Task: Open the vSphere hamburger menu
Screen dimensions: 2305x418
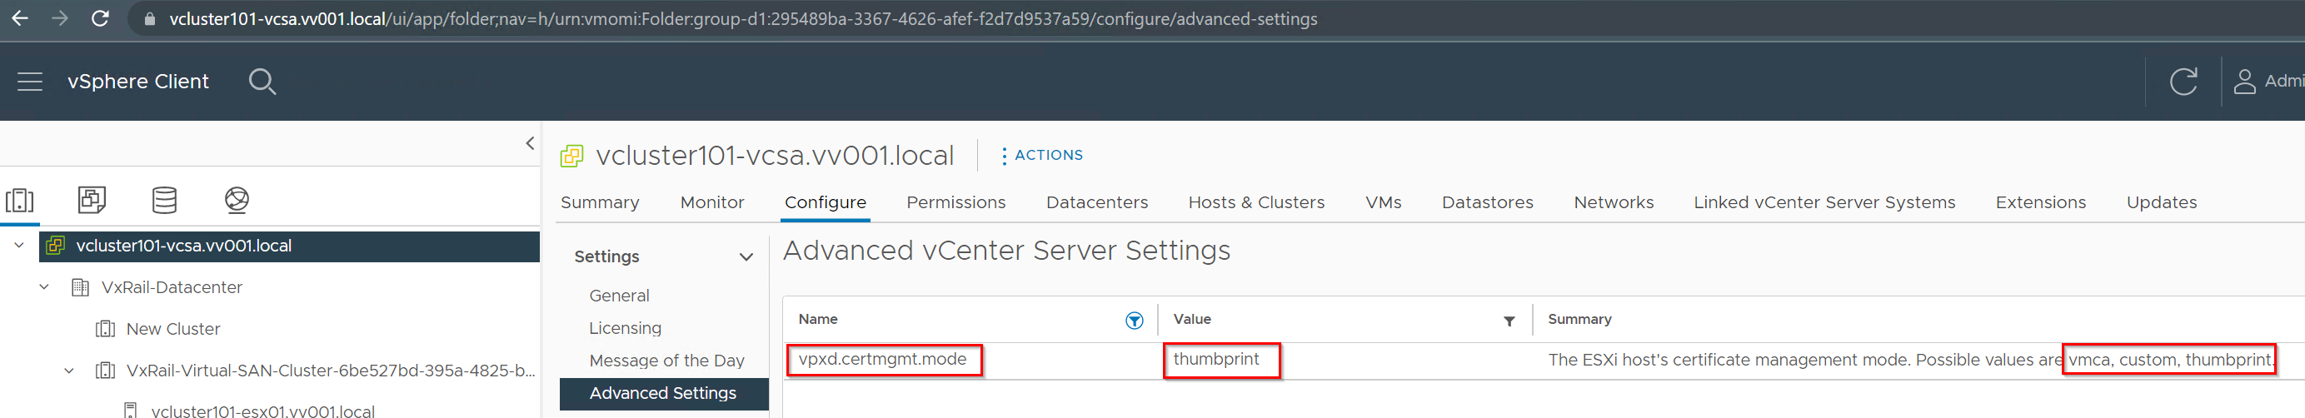Action: coord(31,82)
